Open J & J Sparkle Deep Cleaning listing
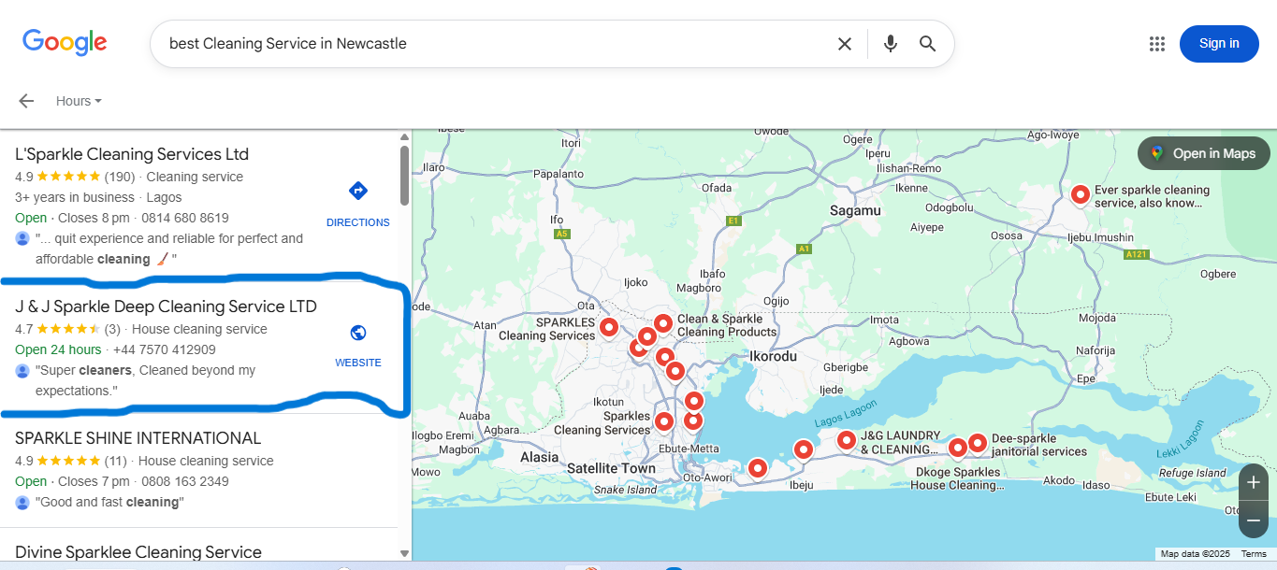The width and height of the screenshot is (1277, 570). pyautogui.click(x=166, y=306)
